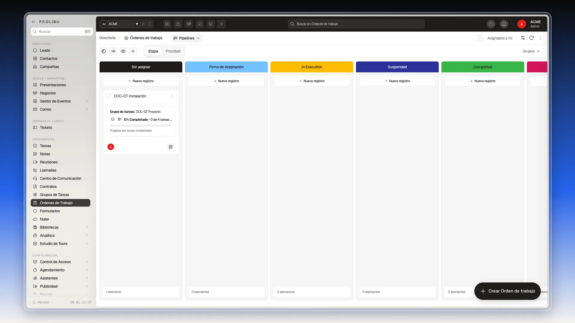Expand the Grupos dropdown
This screenshot has width=575, height=323.
pyautogui.click(x=531, y=51)
